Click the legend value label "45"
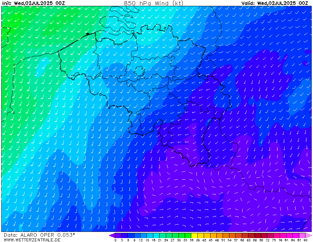 211,240
